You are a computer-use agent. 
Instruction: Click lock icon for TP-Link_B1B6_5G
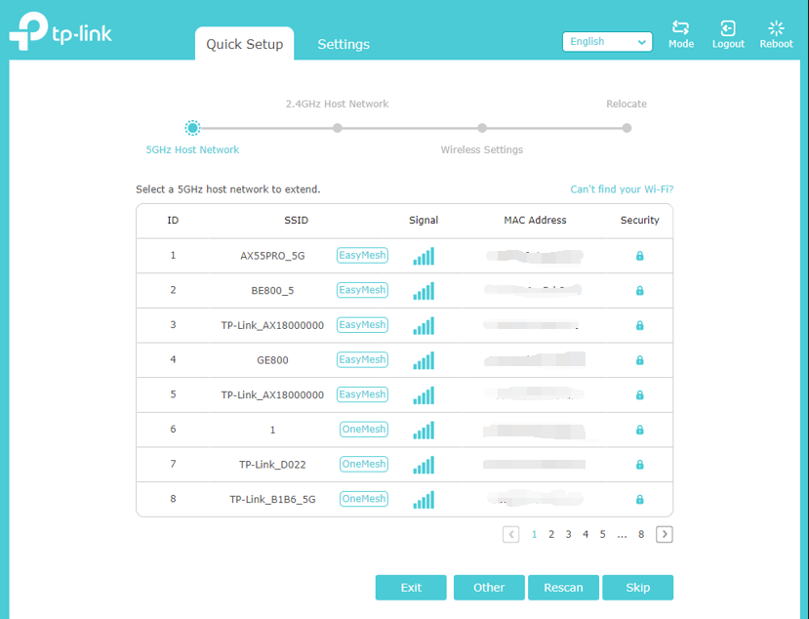[x=639, y=499]
